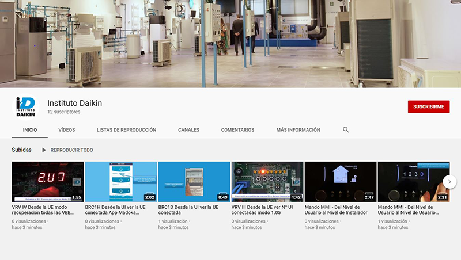Screen dimensions: 461x260
Task: Open the VRV III circuit board thumbnail
Action: (x=267, y=182)
